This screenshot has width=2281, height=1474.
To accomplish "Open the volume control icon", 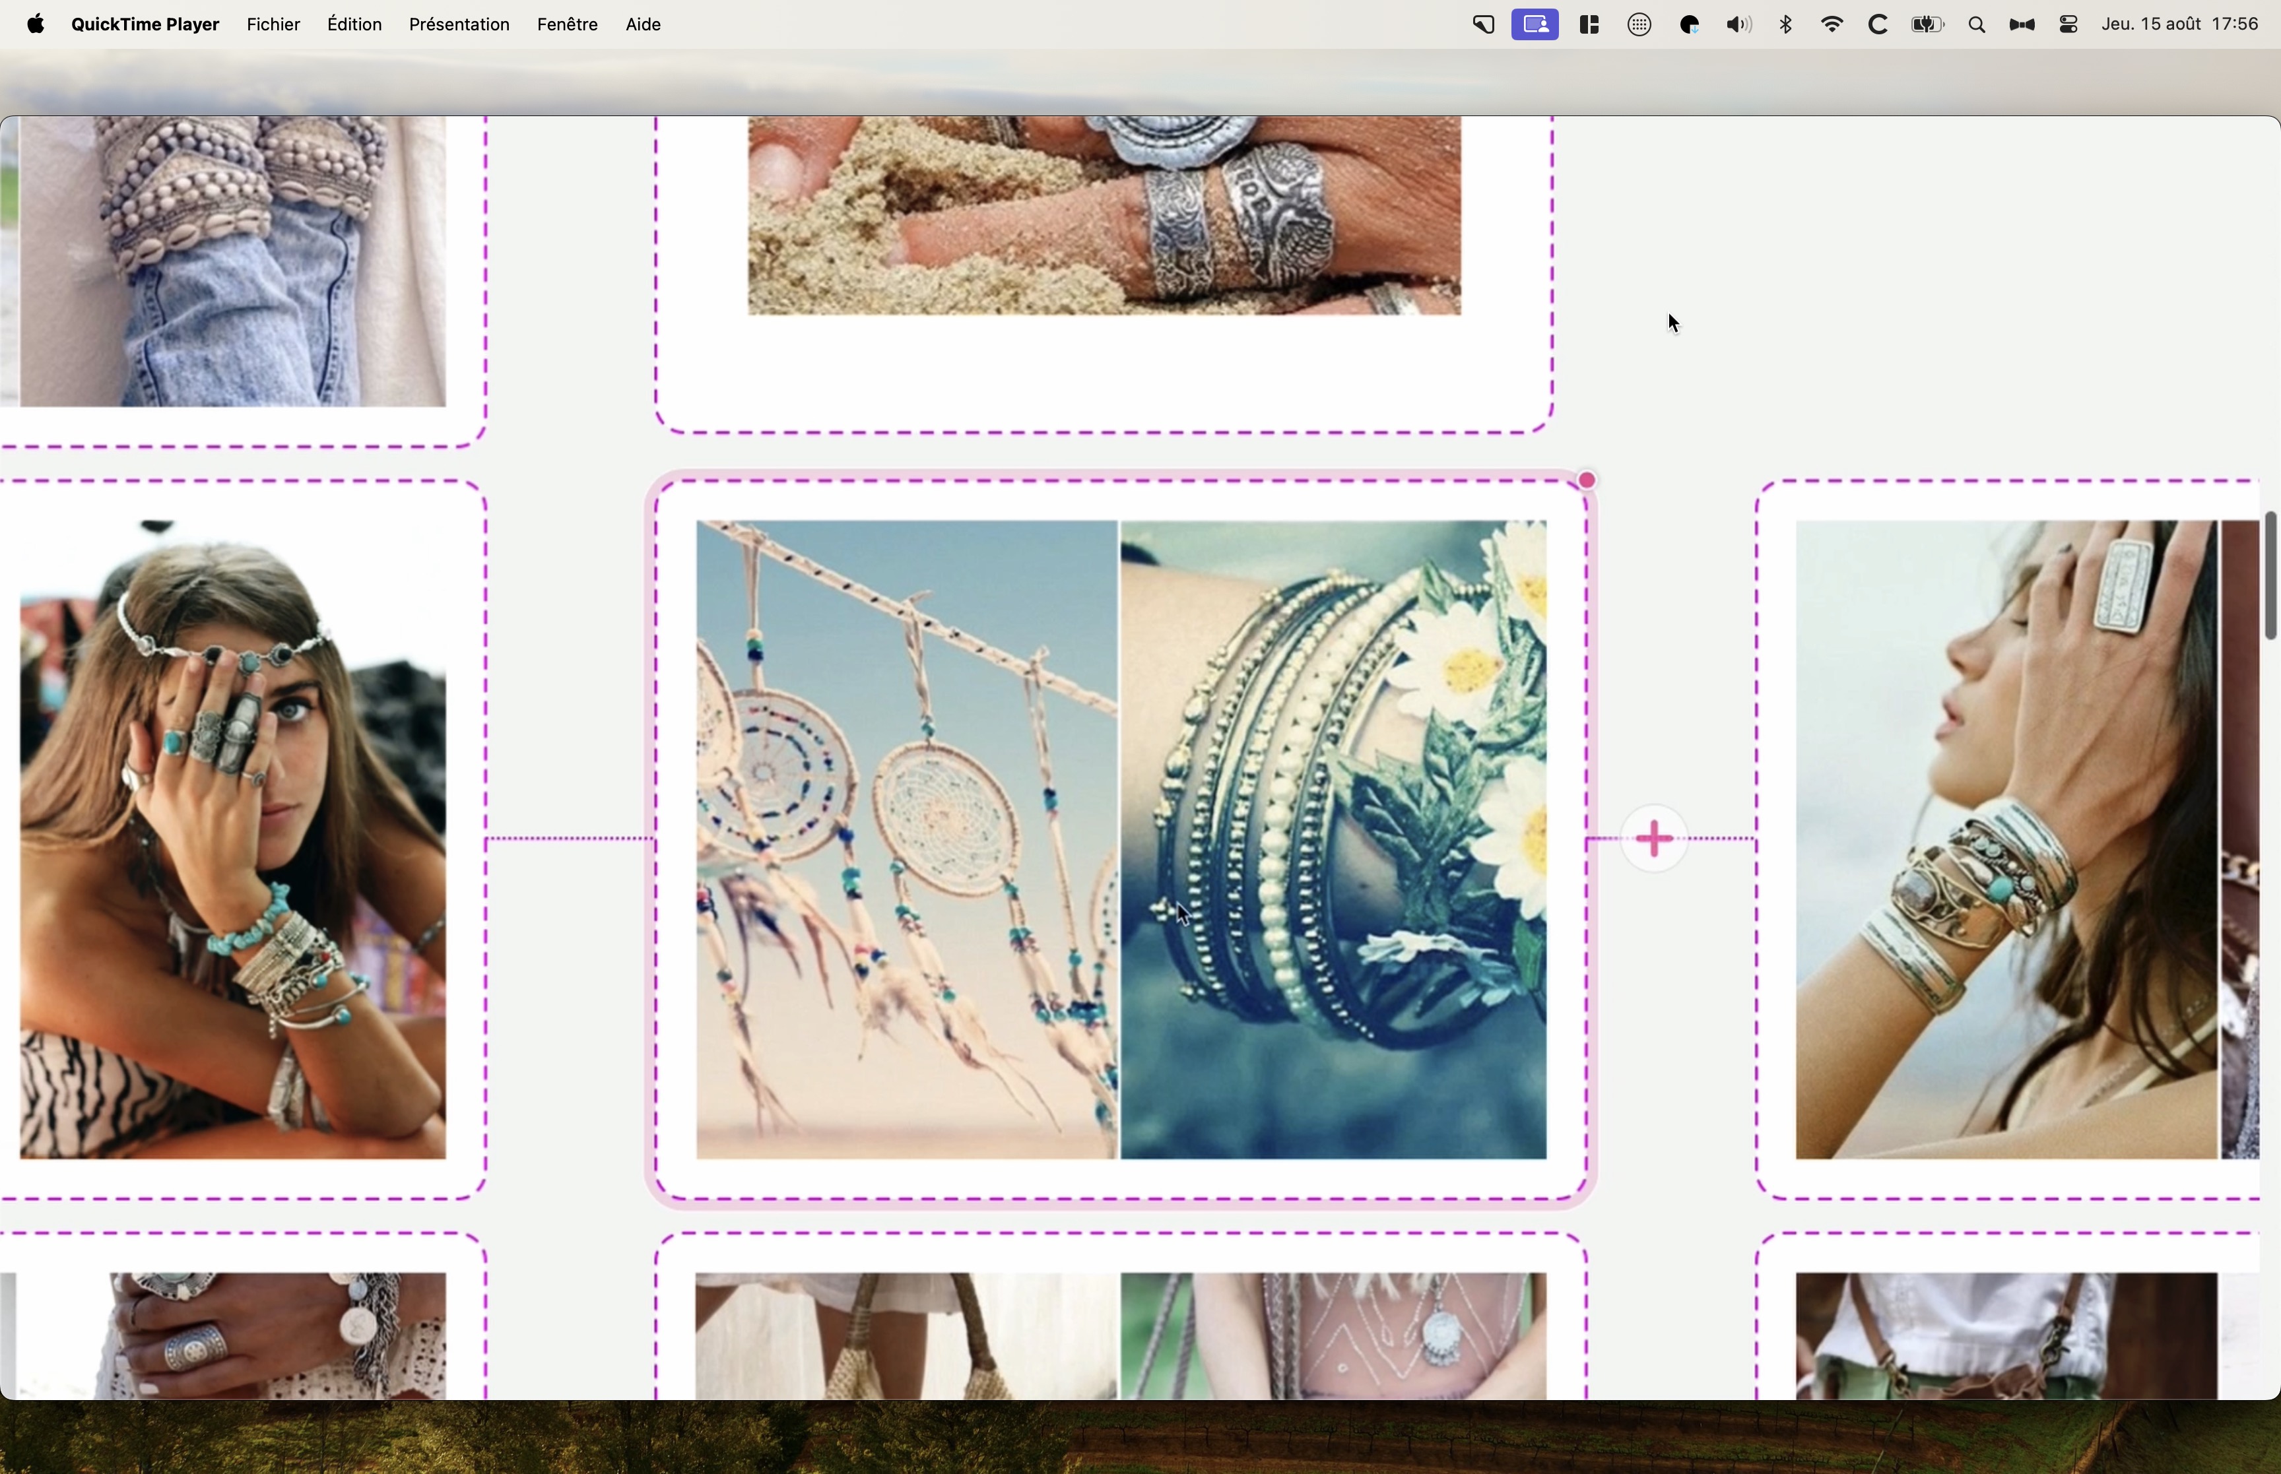I will point(1738,25).
